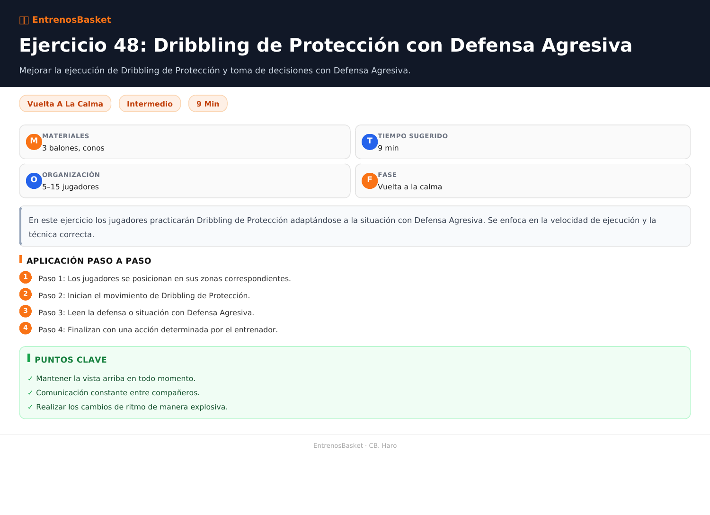710x515 pixels.
Task: Click the EntrenosBasket brand logo
Action: point(65,20)
